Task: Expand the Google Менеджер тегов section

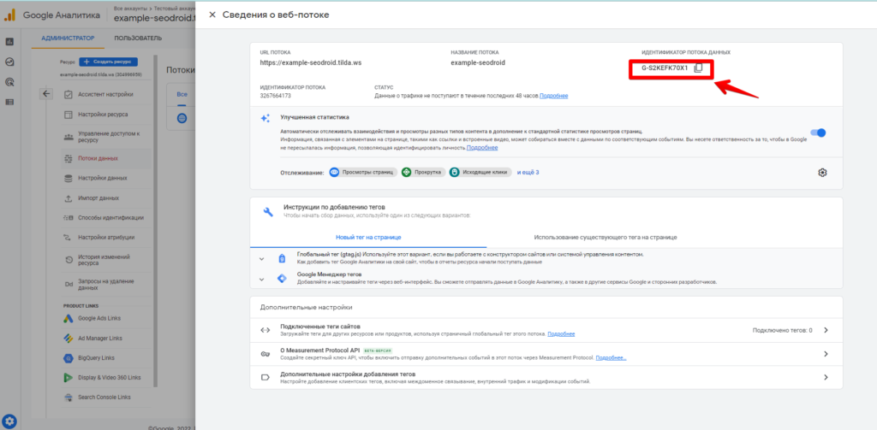Action: point(261,279)
